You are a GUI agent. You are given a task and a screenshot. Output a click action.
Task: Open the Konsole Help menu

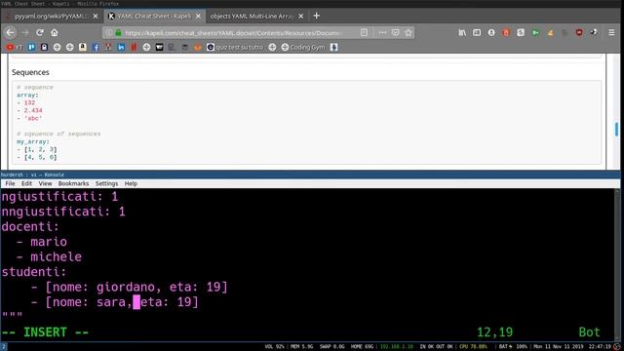[131, 183]
